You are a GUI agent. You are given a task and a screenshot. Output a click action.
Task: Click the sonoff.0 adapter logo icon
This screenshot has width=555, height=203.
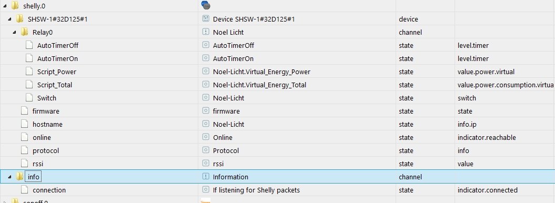206,201
